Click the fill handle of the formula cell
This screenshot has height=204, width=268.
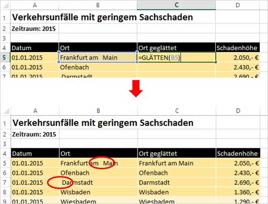click(x=216, y=62)
